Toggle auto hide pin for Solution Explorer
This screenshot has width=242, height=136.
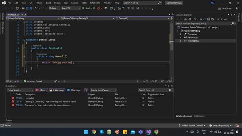(x=231, y=15)
